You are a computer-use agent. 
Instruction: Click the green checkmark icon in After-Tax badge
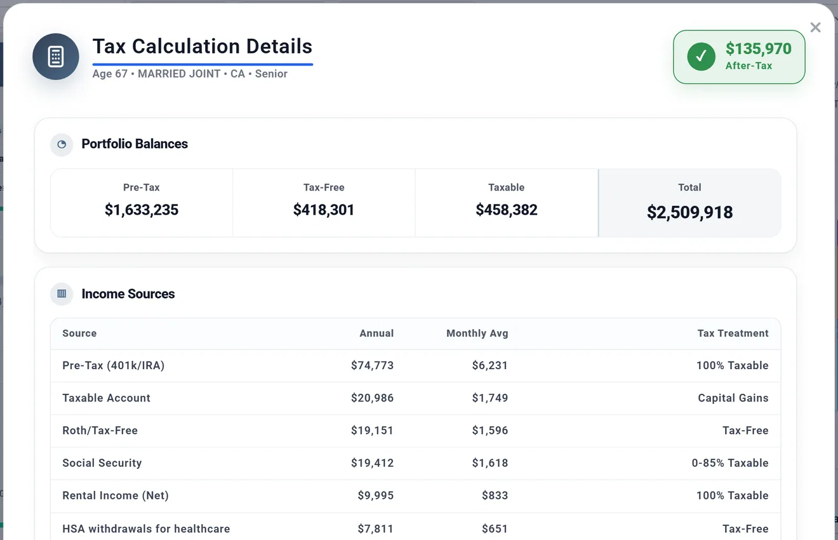702,57
